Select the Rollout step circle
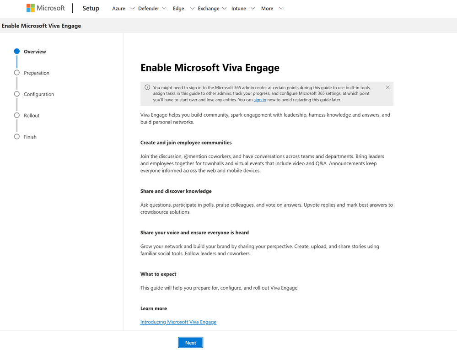The image size is (457, 350). point(17,115)
